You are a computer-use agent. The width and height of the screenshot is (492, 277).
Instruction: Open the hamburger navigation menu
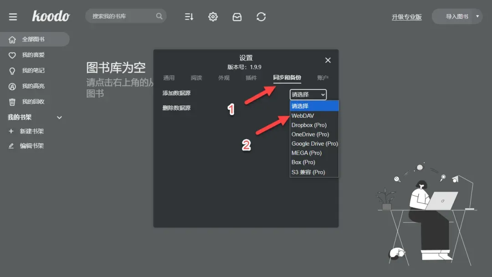pos(12,16)
